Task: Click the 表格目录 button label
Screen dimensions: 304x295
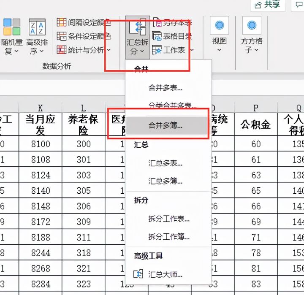Action: (x=178, y=36)
